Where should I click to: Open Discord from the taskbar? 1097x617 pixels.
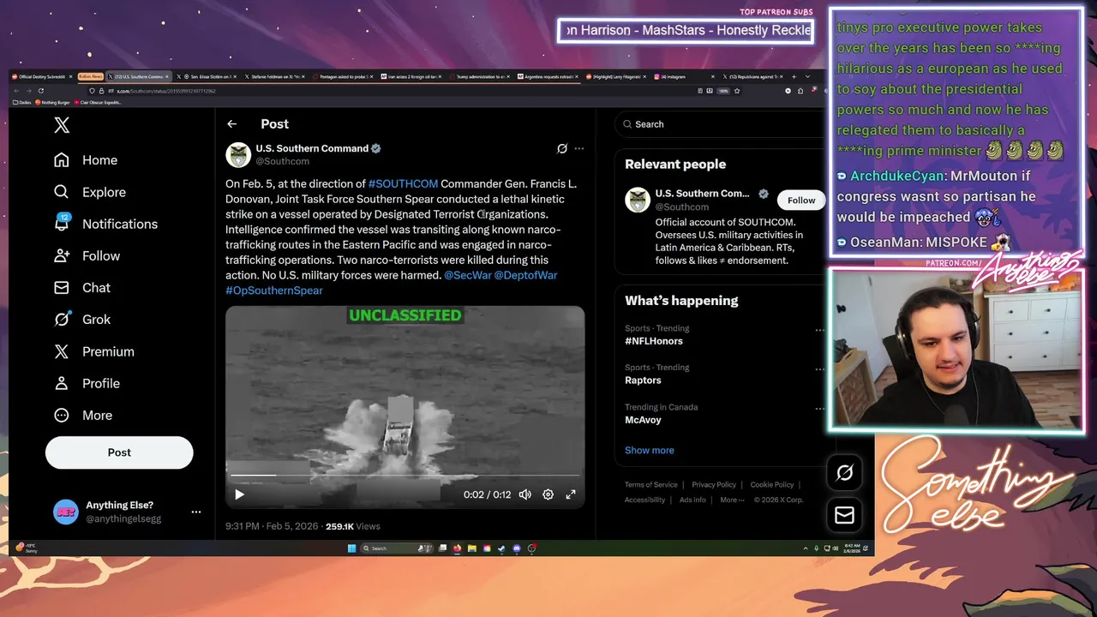tap(517, 548)
